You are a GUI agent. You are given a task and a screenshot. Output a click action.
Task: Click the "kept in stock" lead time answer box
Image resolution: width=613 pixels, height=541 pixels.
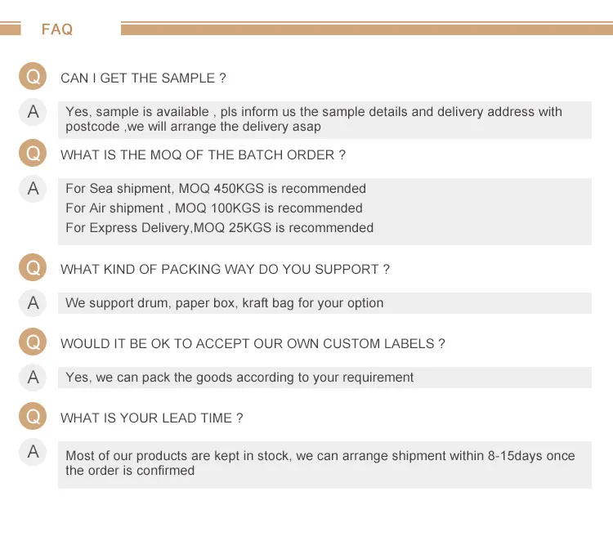click(x=324, y=463)
